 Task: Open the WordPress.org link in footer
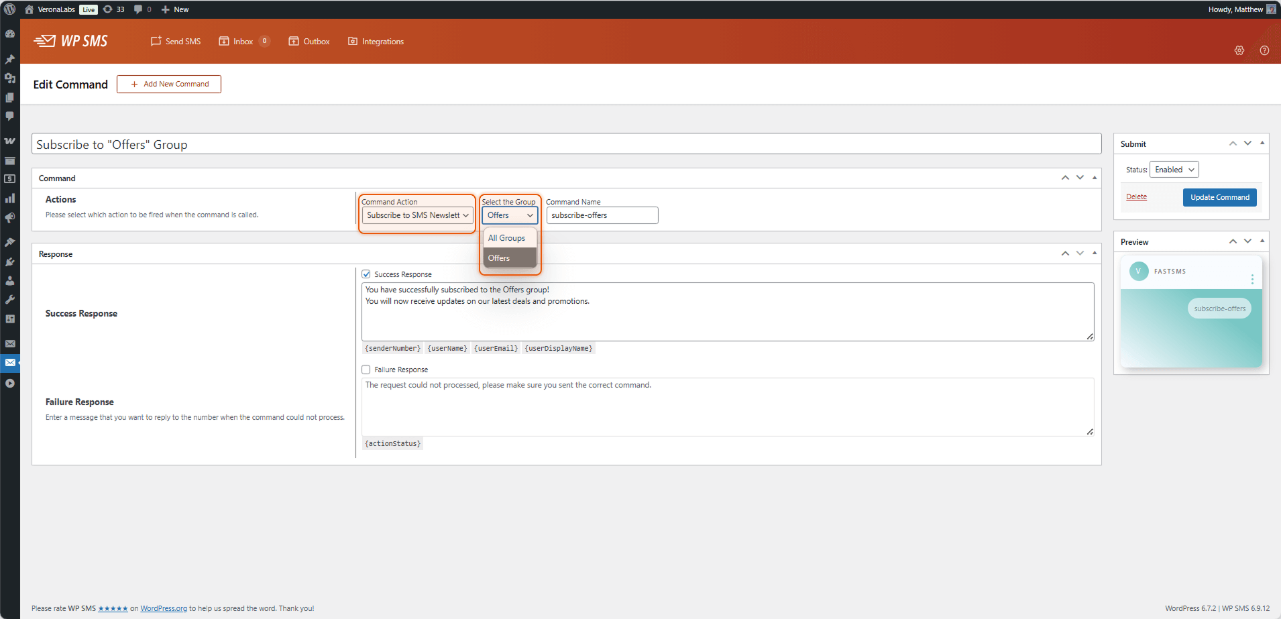(164, 609)
